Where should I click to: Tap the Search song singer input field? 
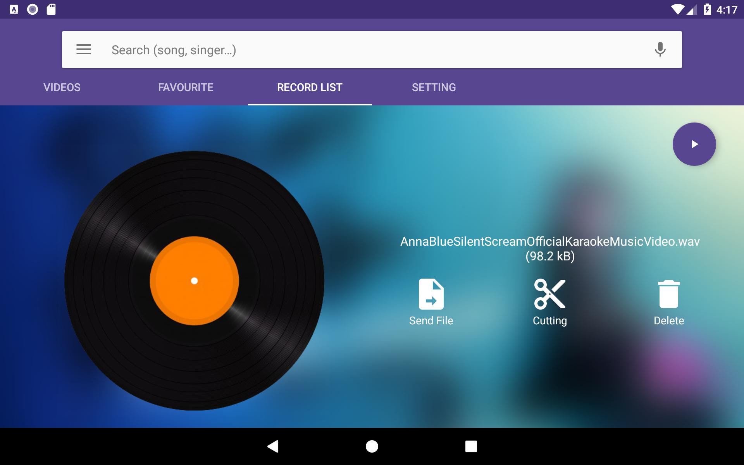372,49
